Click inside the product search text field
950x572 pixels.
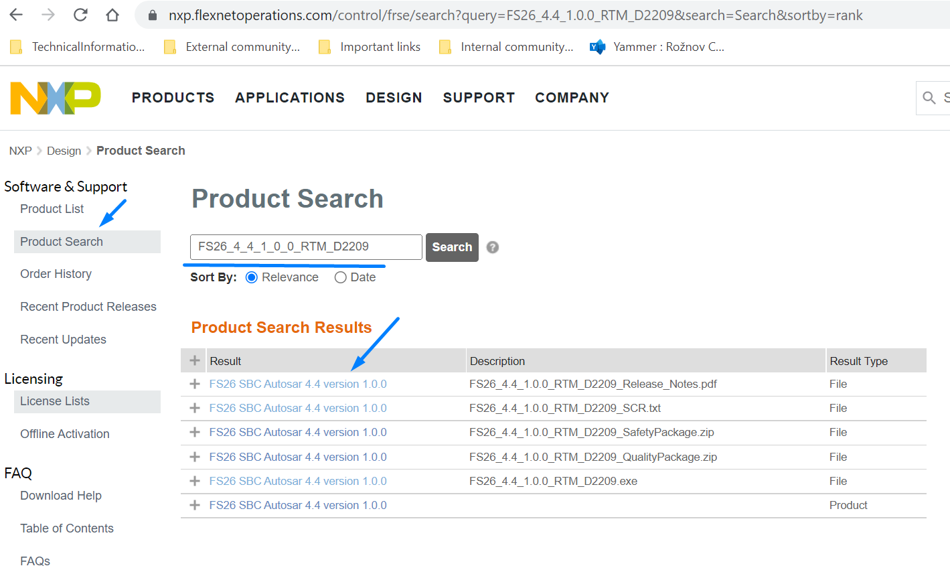coord(304,247)
